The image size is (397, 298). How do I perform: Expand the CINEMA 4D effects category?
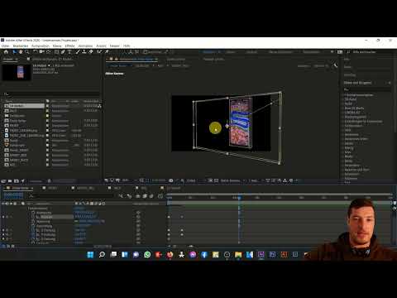(x=344, y=113)
